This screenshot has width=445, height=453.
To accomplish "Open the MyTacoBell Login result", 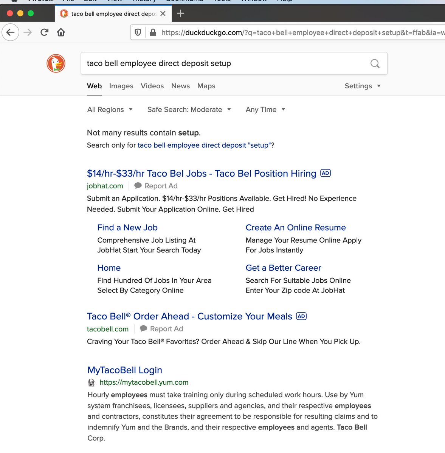I will click(125, 370).
